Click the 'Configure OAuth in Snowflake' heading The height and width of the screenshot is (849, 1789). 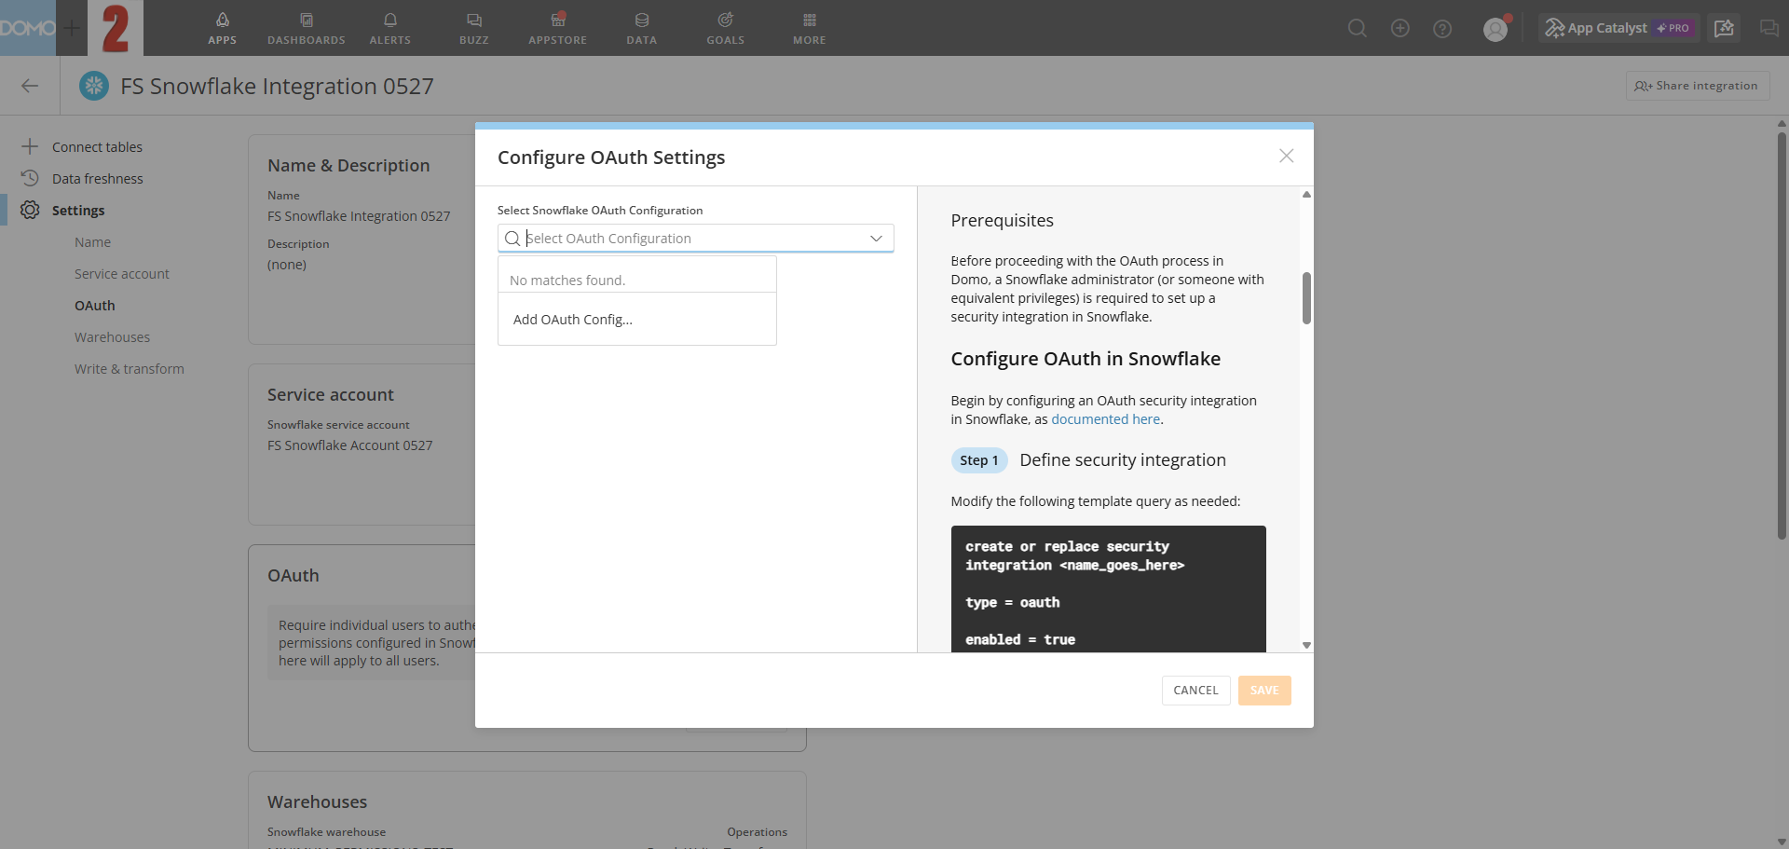coord(1086,359)
